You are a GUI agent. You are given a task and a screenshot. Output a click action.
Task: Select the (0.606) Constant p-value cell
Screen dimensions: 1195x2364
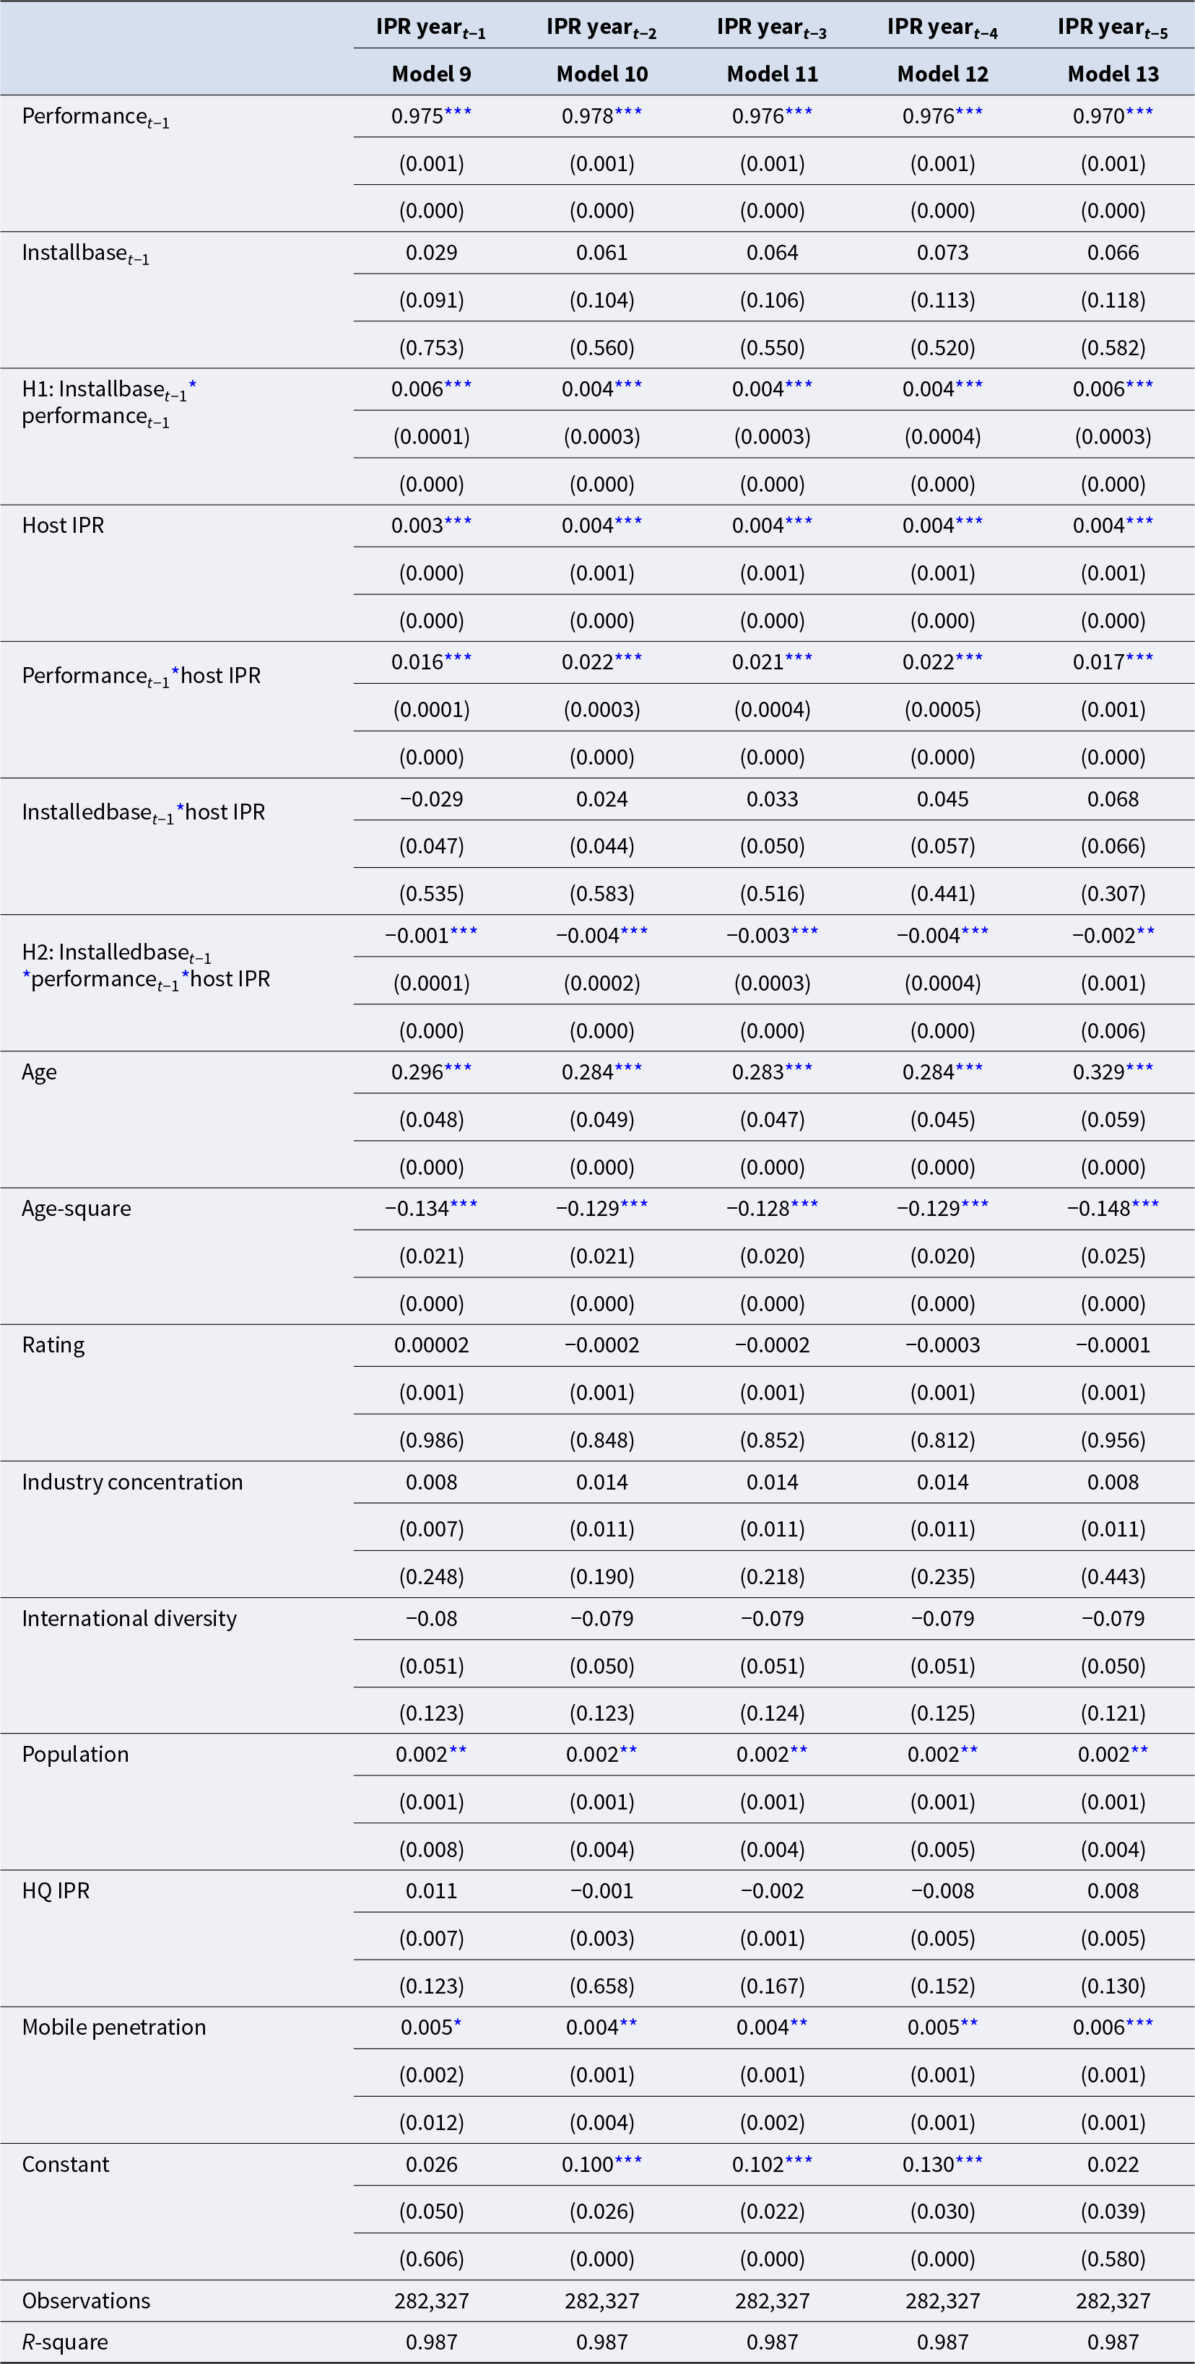coord(431,2259)
